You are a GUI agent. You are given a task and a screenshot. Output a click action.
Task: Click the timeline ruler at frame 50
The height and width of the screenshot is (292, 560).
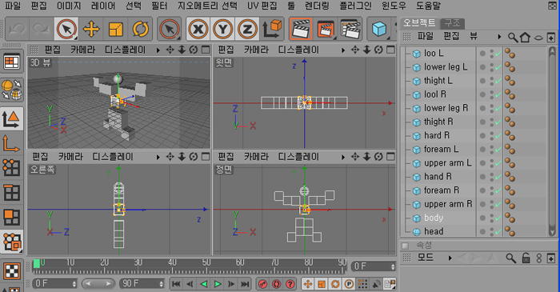pos(206,266)
